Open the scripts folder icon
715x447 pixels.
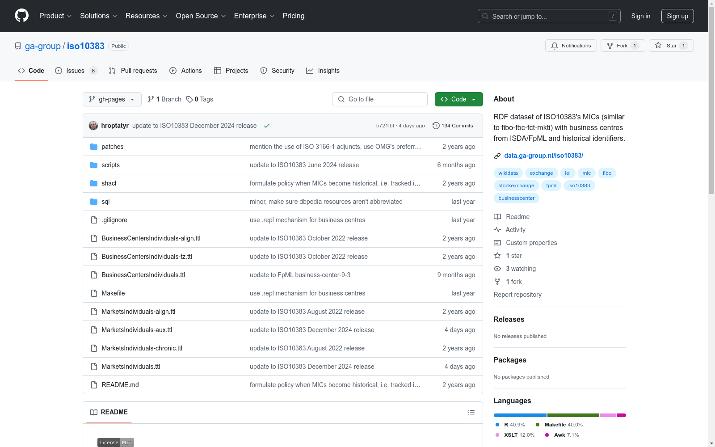point(94,165)
